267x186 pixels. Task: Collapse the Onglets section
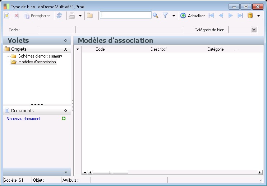(65, 49)
